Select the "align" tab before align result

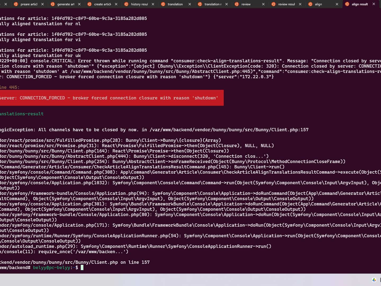318,4
